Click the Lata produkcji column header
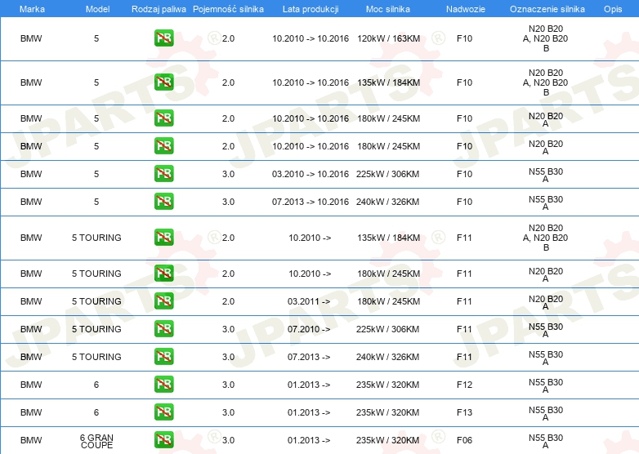This screenshot has height=454, width=639. click(x=311, y=9)
